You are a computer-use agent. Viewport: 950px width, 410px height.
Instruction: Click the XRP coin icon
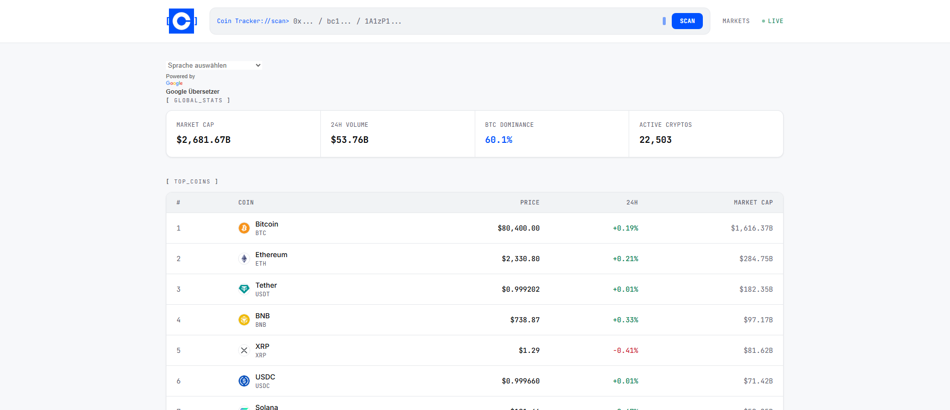(244, 350)
